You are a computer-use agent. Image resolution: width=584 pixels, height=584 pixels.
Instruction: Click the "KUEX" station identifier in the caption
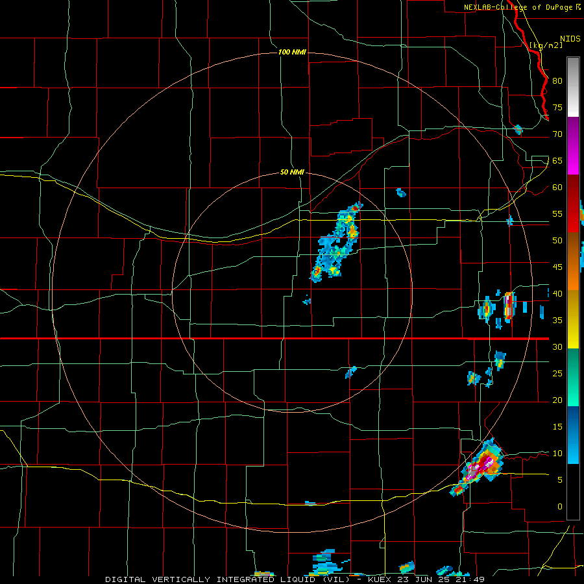[380, 579]
